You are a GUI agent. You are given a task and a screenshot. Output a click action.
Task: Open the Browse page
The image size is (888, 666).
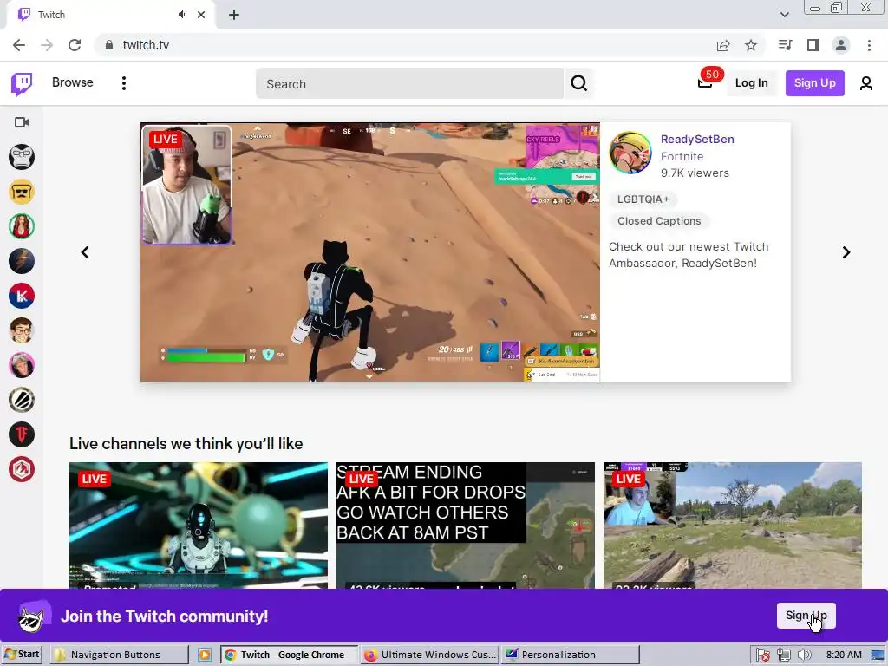(73, 82)
